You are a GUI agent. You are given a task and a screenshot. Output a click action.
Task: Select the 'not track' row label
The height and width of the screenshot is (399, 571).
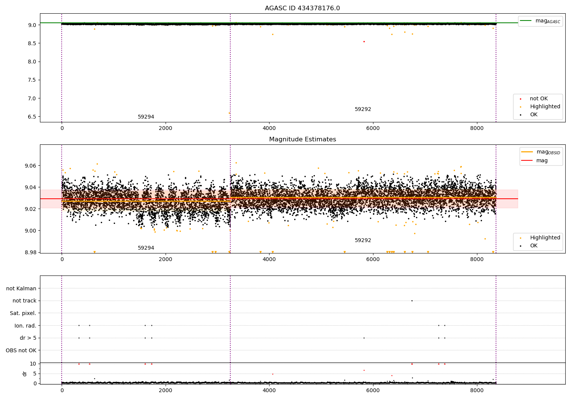(x=24, y=301)
